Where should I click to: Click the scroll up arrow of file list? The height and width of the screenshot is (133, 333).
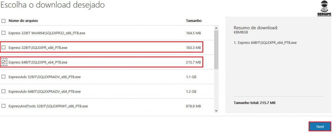[216, 29]
